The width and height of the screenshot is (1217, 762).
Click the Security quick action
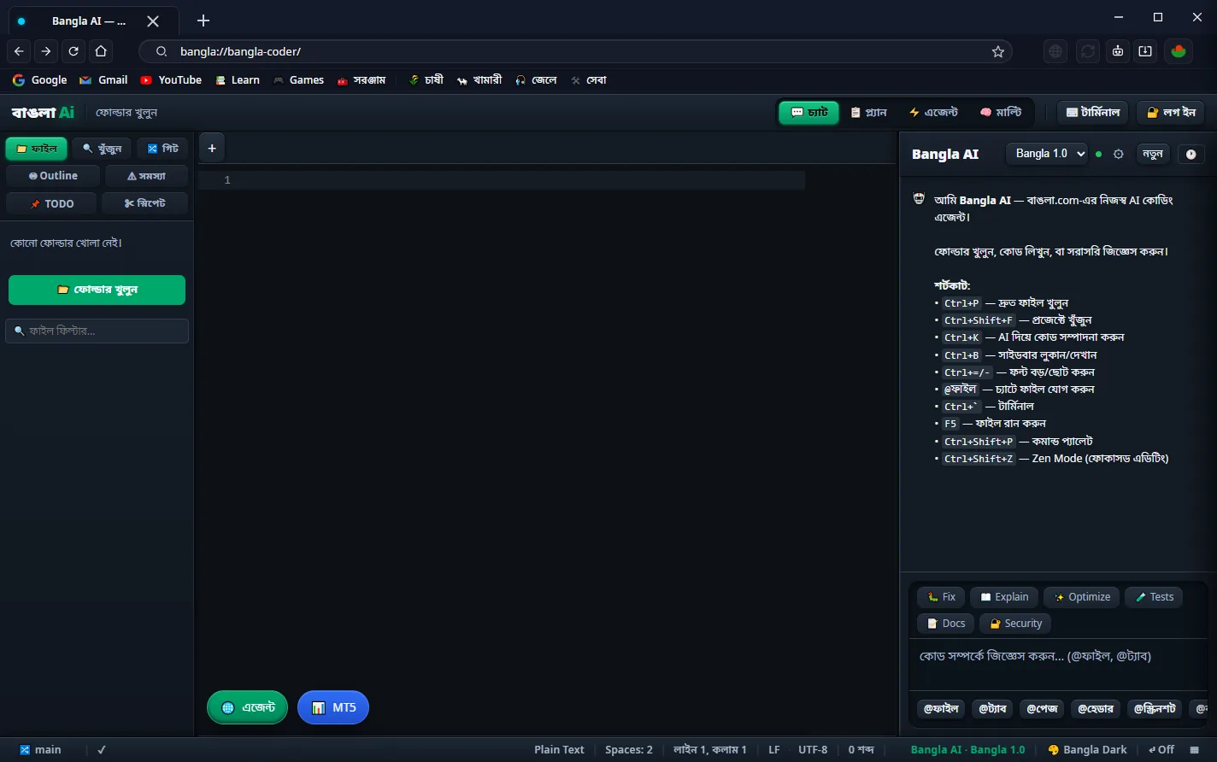[1015, 624]
